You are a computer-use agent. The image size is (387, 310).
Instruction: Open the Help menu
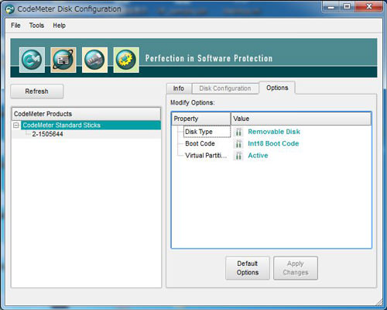click(59, 26)
